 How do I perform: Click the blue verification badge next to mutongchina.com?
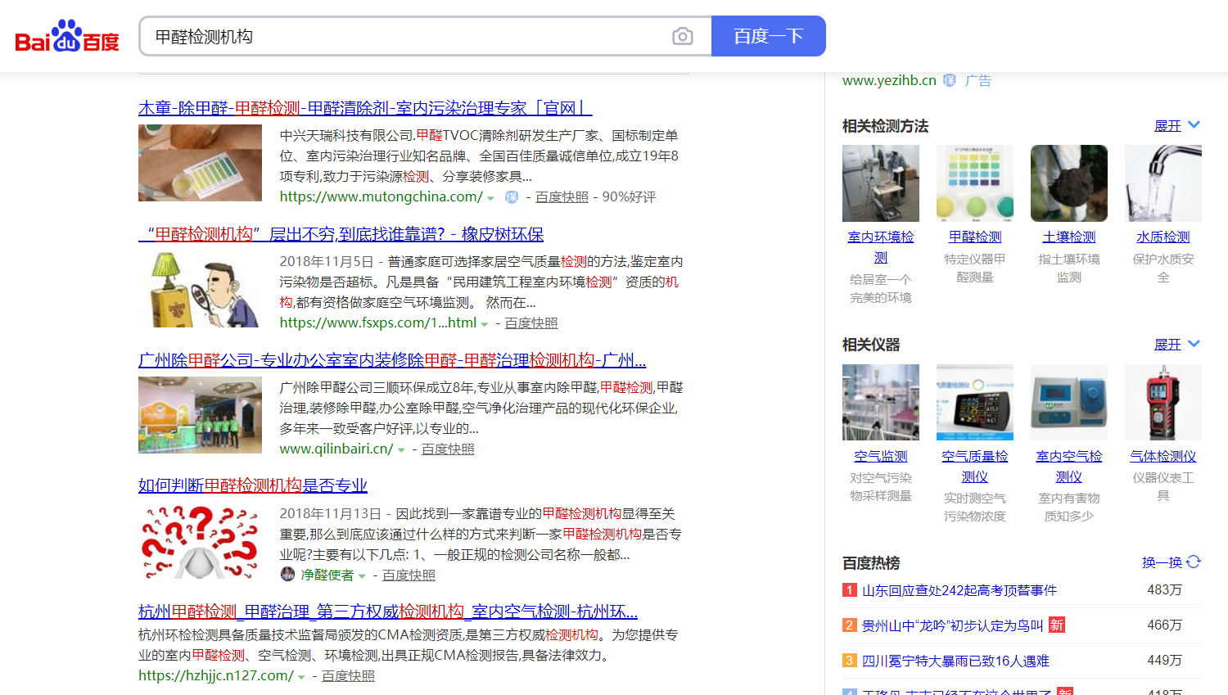[512, 196]
